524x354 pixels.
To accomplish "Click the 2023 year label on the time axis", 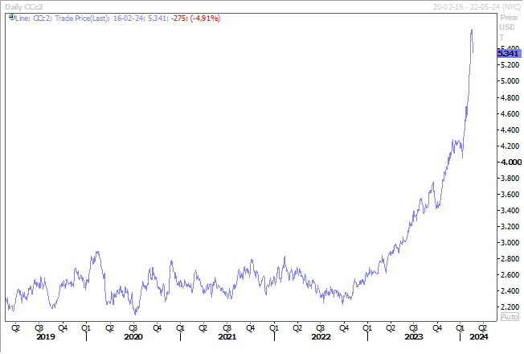I will [414, 336].
